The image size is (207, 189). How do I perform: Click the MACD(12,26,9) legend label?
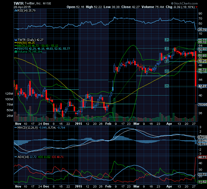[28, 128]
